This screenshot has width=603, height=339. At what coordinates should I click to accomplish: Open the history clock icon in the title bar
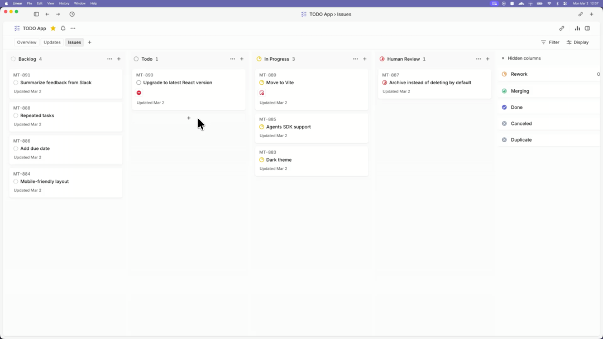(x=72, y=14)
